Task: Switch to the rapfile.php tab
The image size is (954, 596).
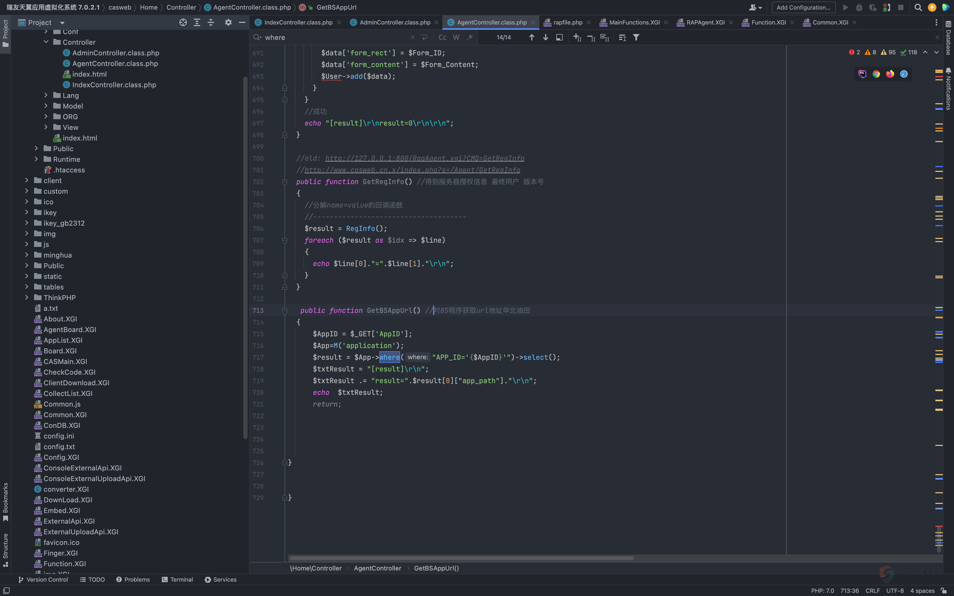Action: tap(567, 22)
